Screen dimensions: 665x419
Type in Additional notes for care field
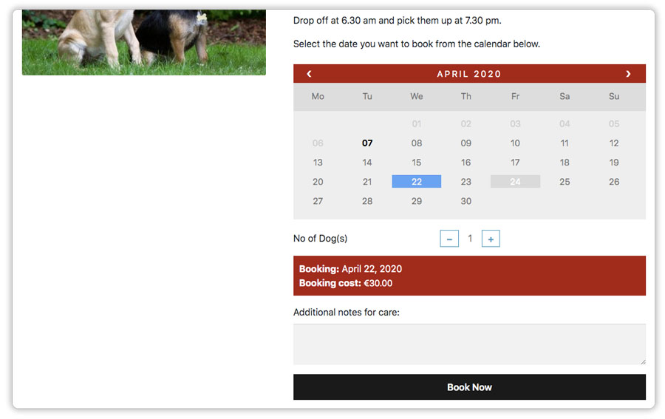click(469, 344)
